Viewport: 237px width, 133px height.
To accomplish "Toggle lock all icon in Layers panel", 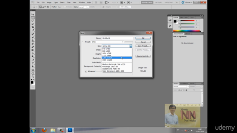I will pos(186,90).
